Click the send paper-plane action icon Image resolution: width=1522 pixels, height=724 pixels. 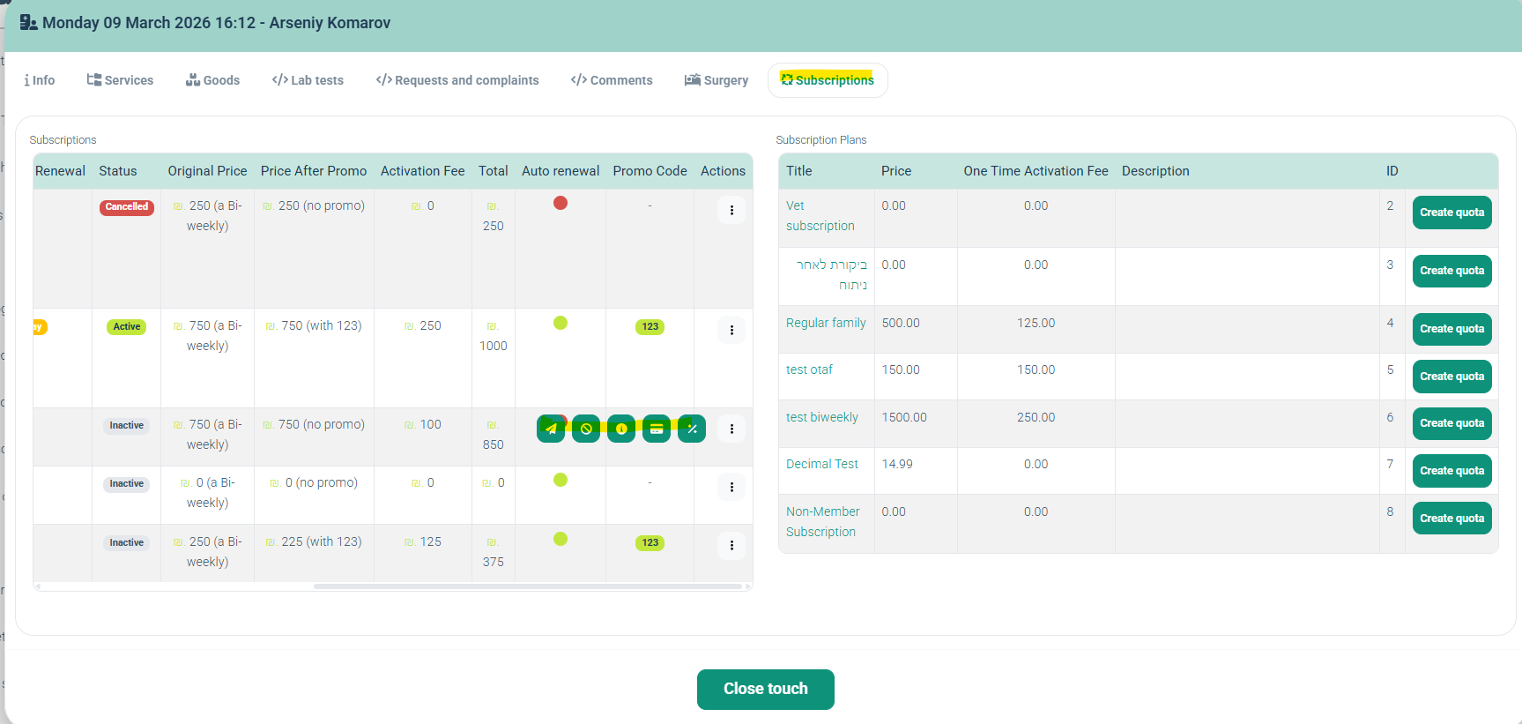point(551,429)
